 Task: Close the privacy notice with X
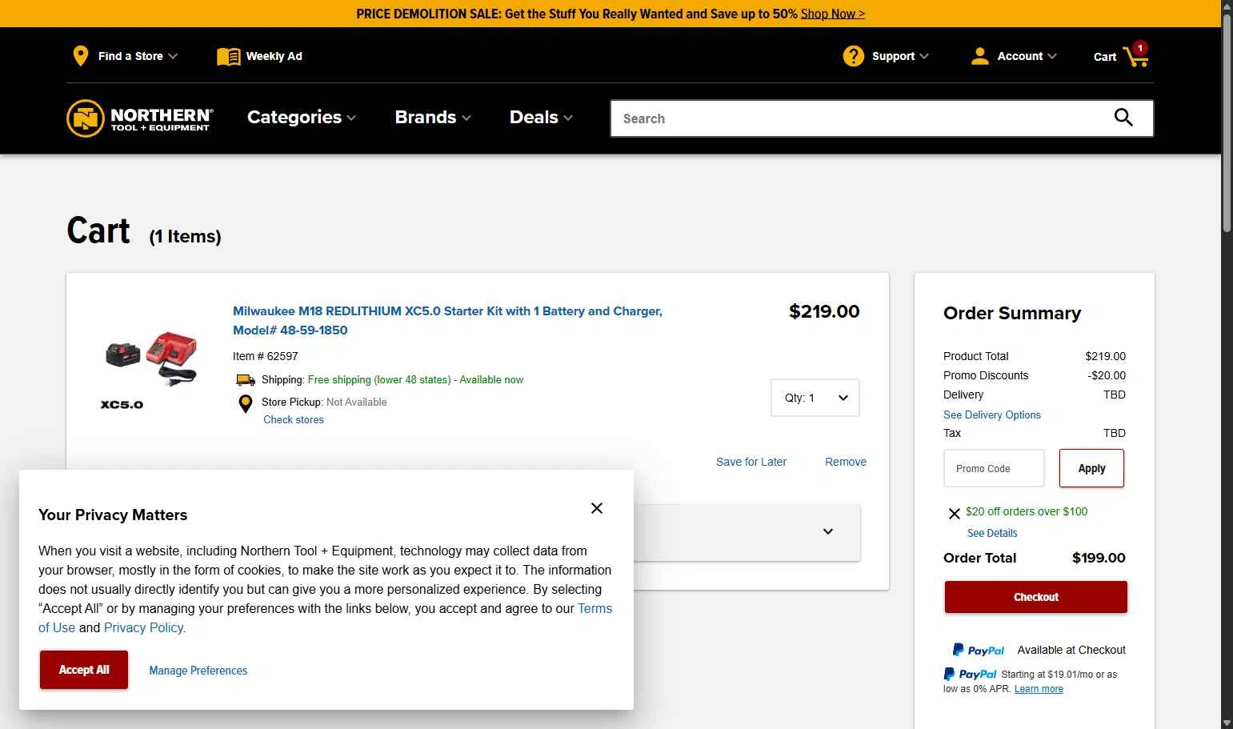597,508
